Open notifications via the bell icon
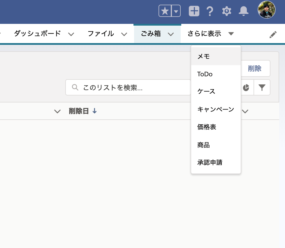The width and height of the screenshot is (285, 248). click(244, 11)
